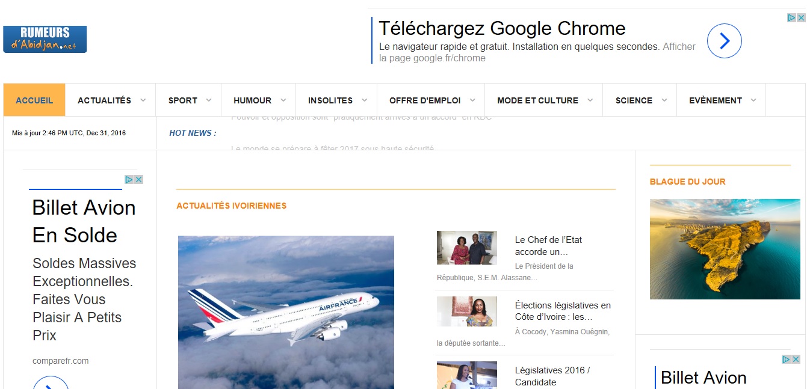Open the Blague du jour island image
This screenshot has width=807, height=389.
click(x=725, y=249)
